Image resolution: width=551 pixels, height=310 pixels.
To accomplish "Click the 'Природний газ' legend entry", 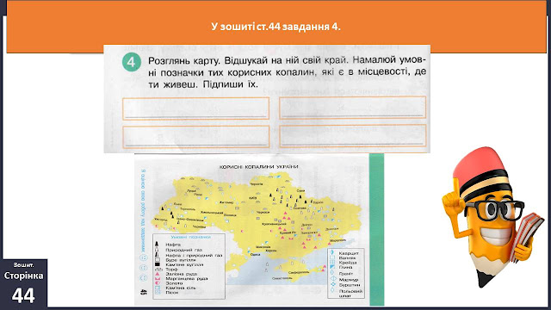I will [x=183, y=250].
